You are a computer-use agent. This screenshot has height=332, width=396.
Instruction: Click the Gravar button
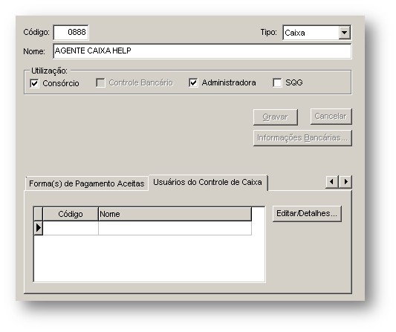(276, 117)
